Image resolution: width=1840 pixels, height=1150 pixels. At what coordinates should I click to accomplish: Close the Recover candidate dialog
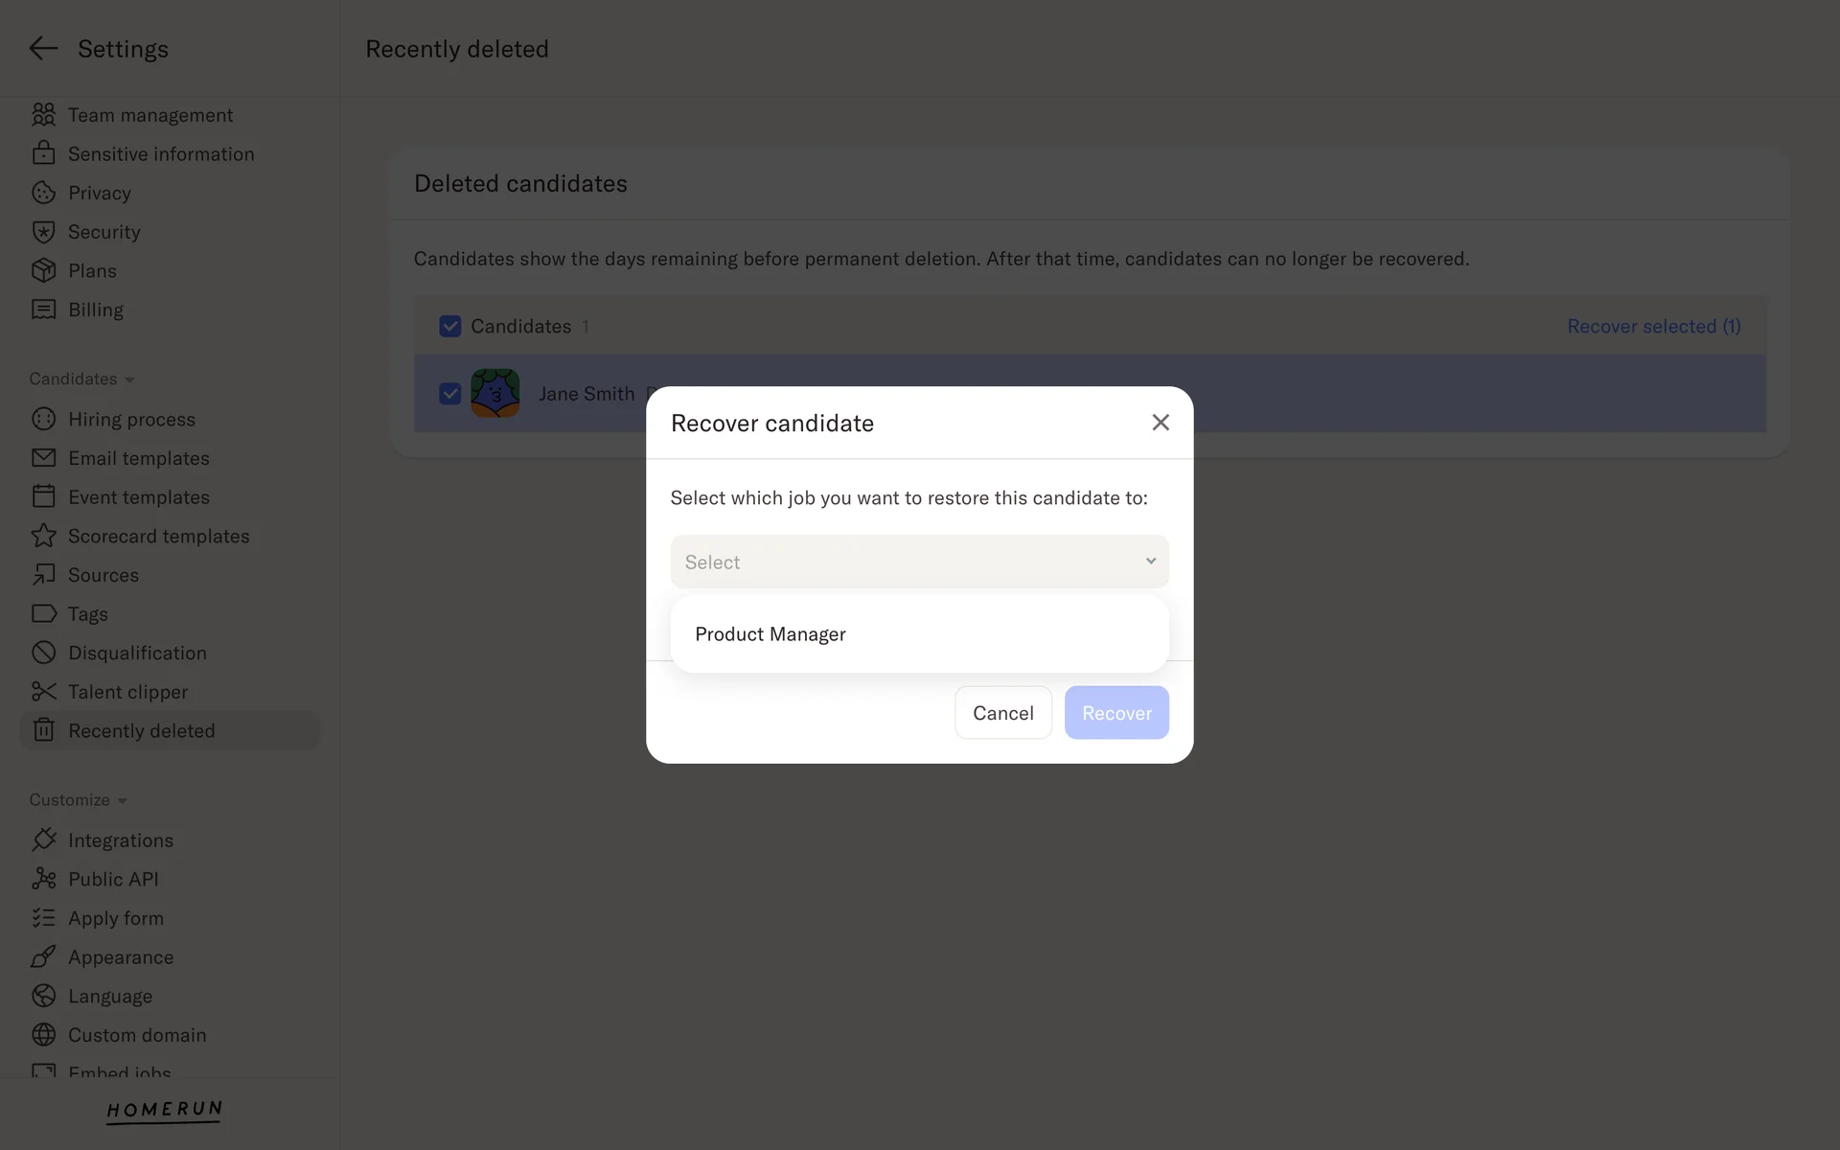click(1161, 423)
